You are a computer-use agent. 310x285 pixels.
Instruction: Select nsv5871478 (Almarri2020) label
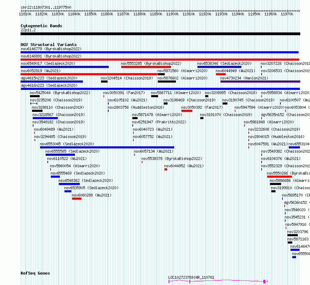[157, 115]
